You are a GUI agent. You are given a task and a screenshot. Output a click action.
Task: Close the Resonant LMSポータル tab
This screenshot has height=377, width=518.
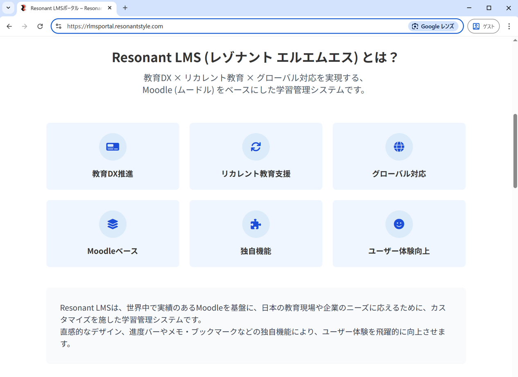tap(110, 8)
